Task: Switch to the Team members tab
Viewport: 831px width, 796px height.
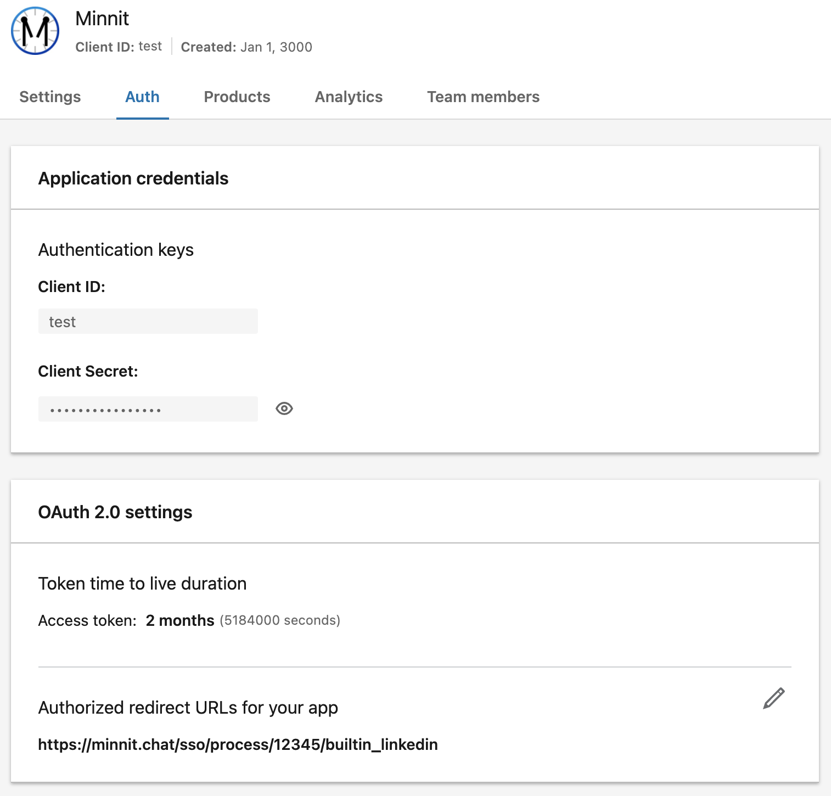Action: pyautogui.click(x=483, y=97)
